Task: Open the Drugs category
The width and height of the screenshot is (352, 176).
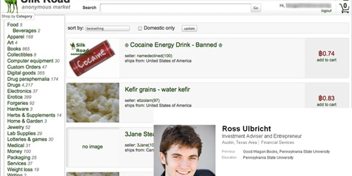Action: [x=14, y=85]
